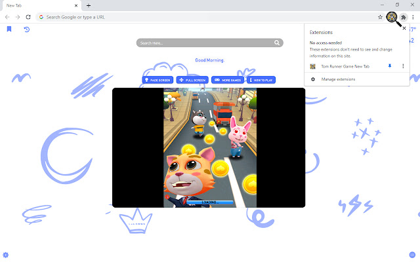Select Tom Runner Game New Tab entry
Image resolution: width=420 pixels, height=262 pixels.
(x=345, y=66)
